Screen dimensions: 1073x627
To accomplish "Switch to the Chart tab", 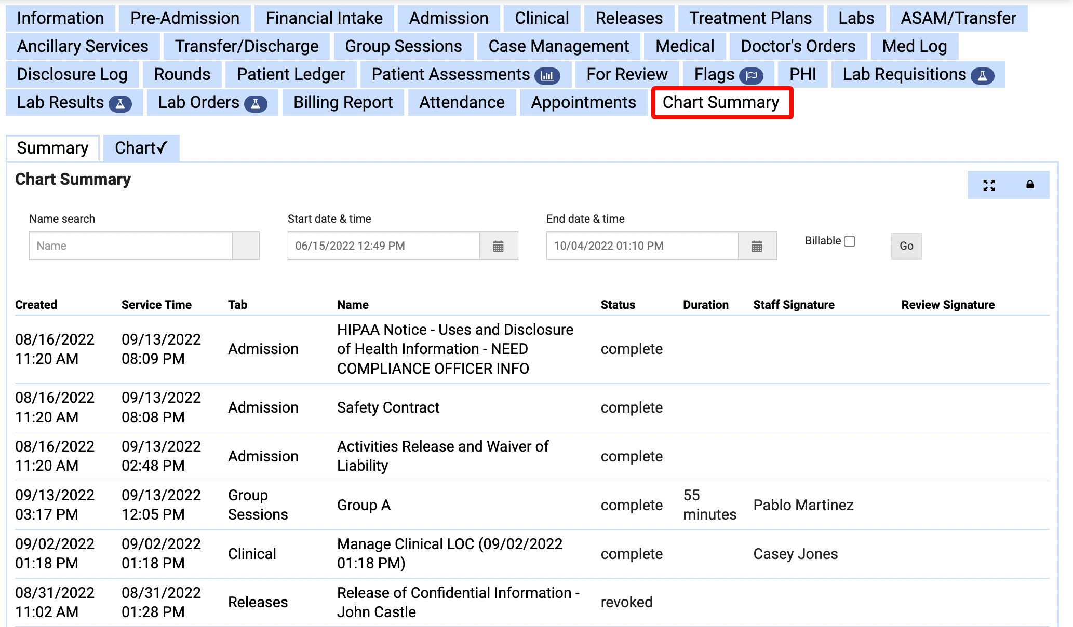I will pyautogui.click(x=141, y=148).
